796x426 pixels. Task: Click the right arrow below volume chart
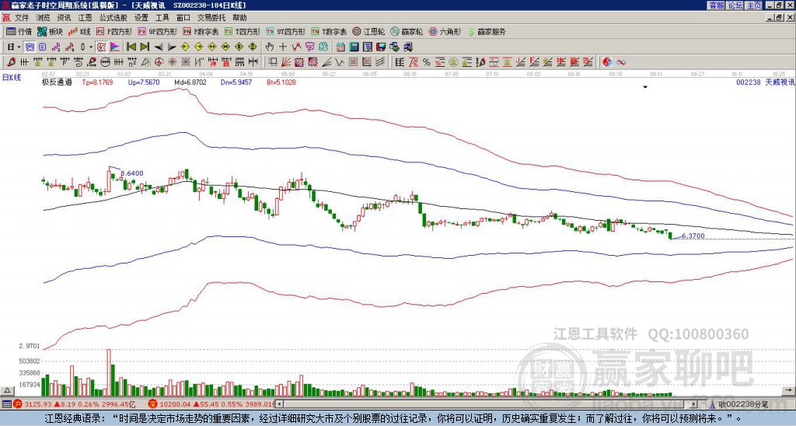pyautogui.click(x=788, y=390)
